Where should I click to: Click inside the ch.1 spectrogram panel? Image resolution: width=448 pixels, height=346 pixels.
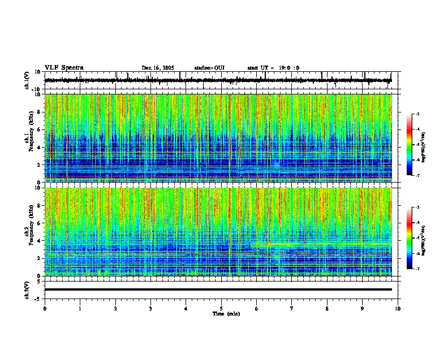tap(218, 138)
